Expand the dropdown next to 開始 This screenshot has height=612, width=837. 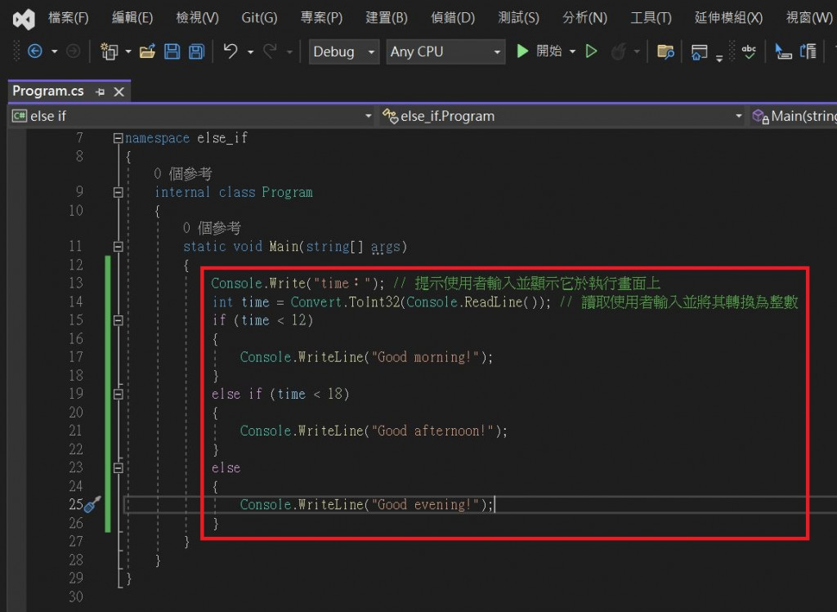click(x=573, y=51)
